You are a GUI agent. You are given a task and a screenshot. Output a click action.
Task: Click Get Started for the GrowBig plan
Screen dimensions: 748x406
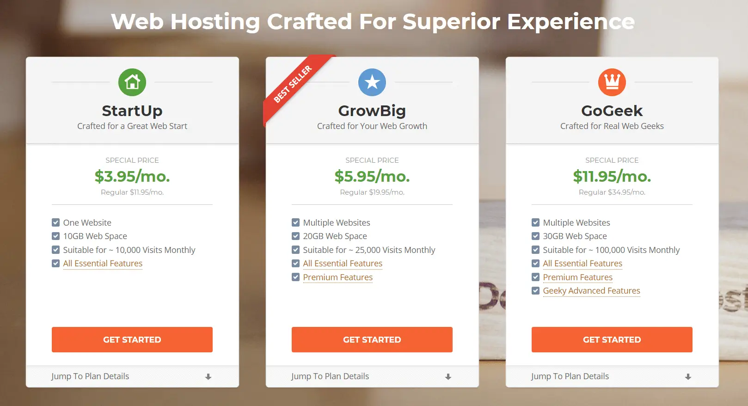pos(372,339)
